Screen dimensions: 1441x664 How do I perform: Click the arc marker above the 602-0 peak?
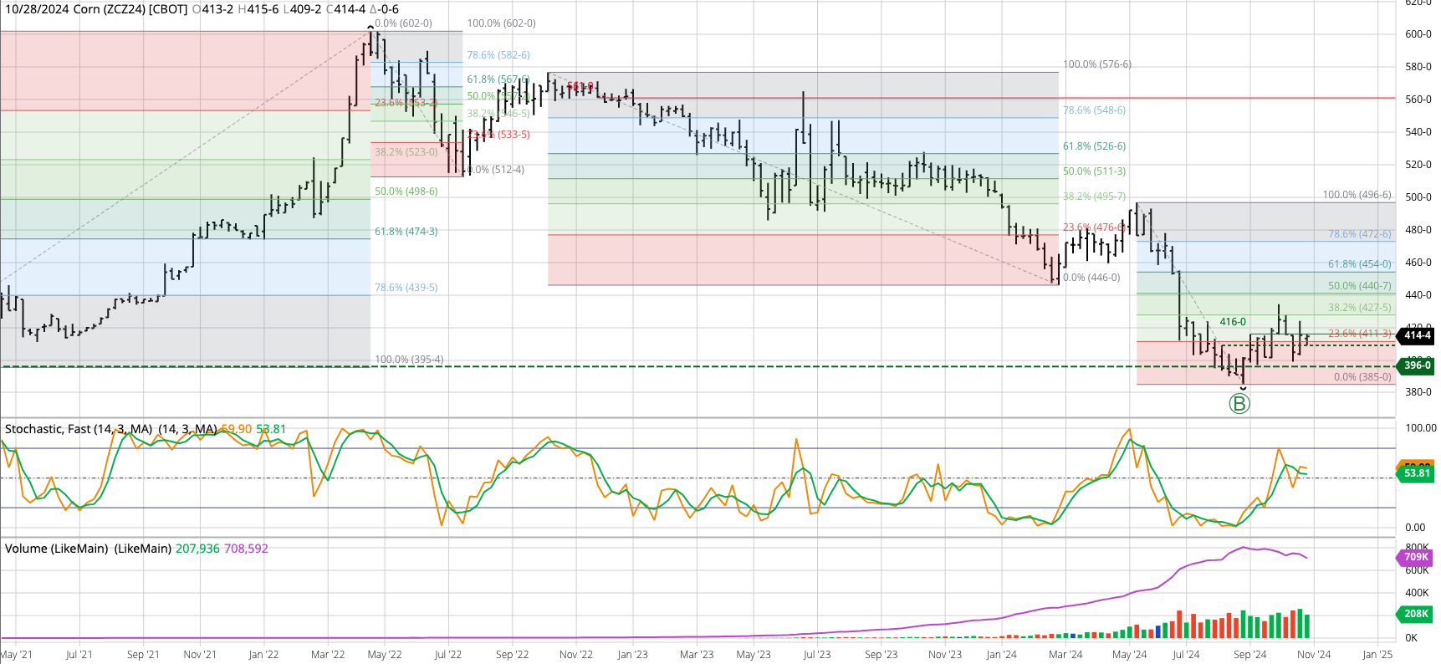pyautogui.click(x=371, y=28)
